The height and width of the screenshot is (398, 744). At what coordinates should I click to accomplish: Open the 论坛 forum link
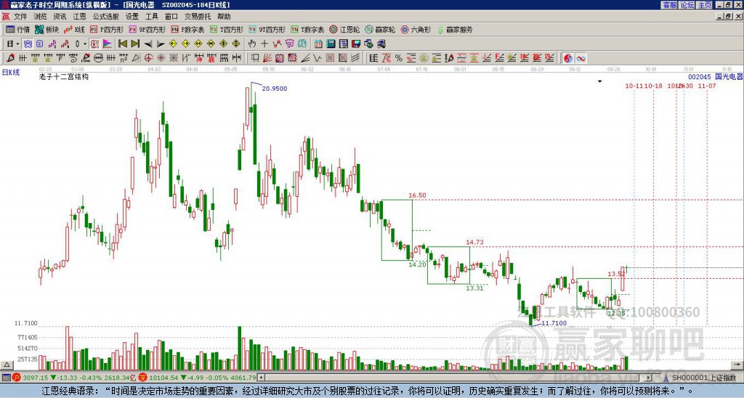coord(687,5)
